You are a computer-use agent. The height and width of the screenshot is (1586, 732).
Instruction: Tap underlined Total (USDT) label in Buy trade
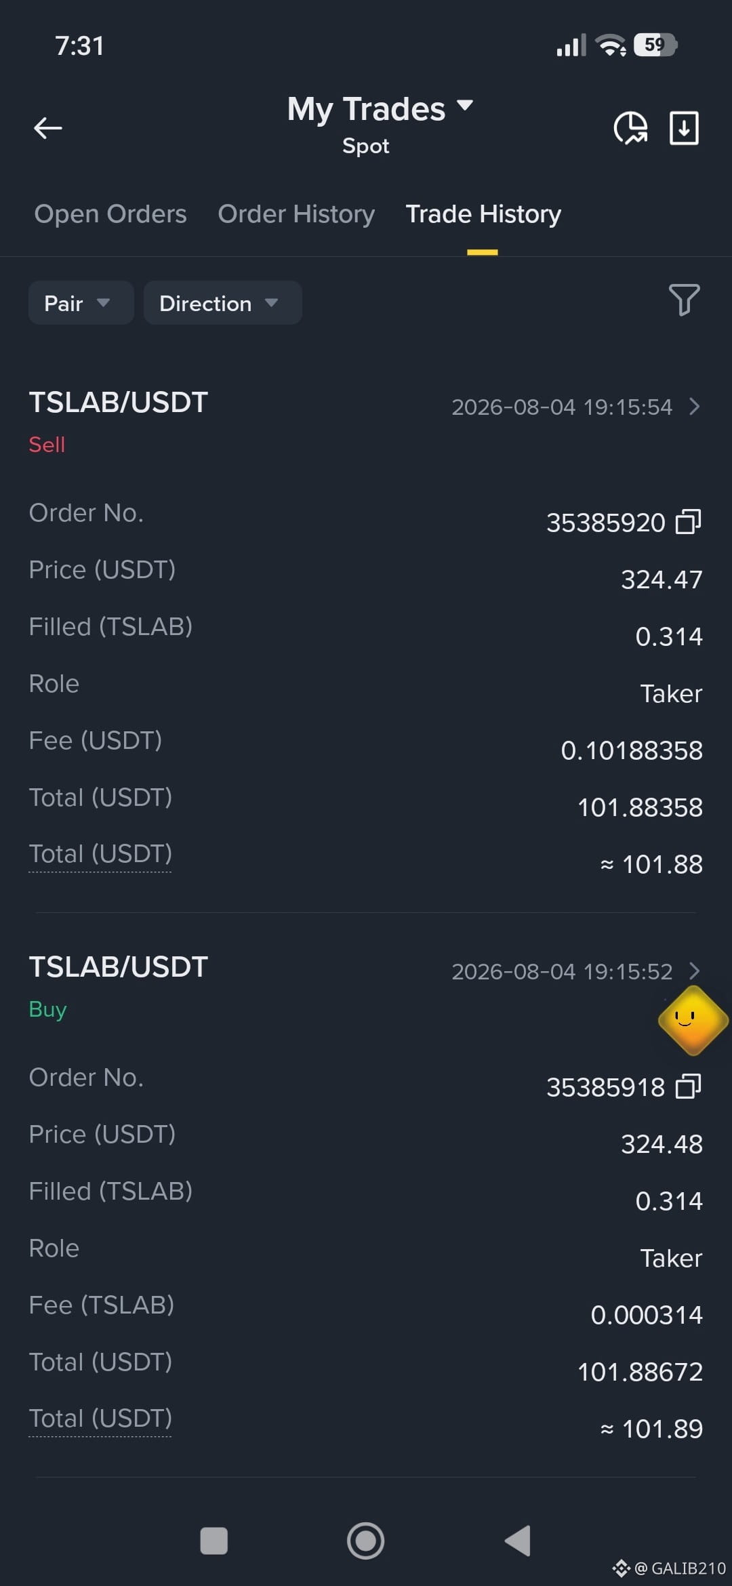[x=100, y=1419]
